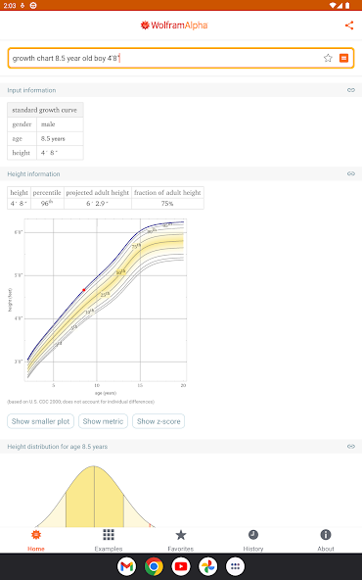The height and width of the screenshot is (580, 362).
Task: Toggle units with Show metric
Action: point(103,421)
